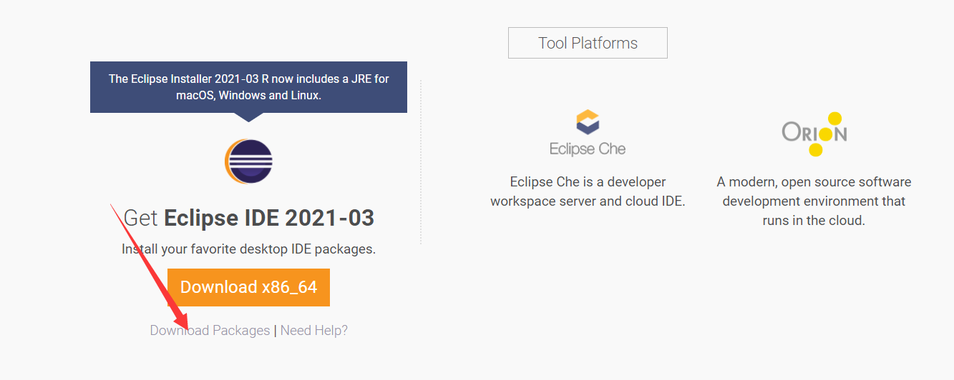Click the Eclipse IDE round logo
The image size is (954, 380).
click(x=248, y=162)
